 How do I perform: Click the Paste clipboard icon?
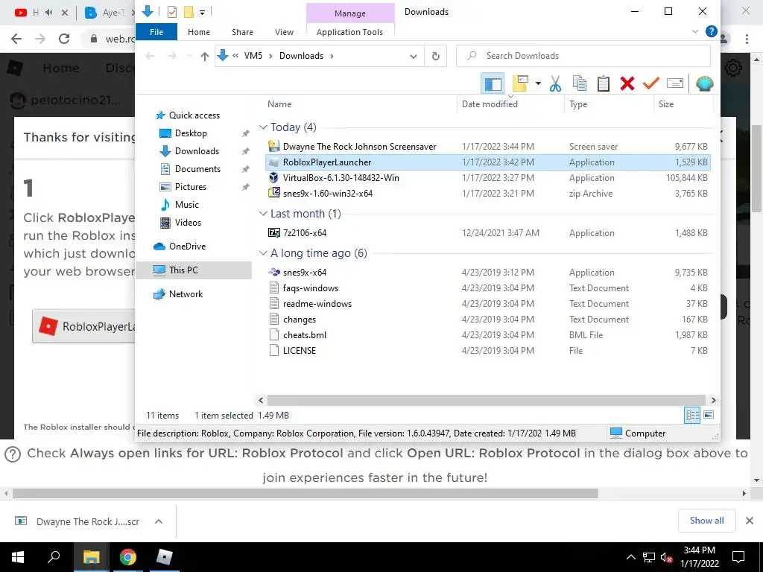click(604, 83)
